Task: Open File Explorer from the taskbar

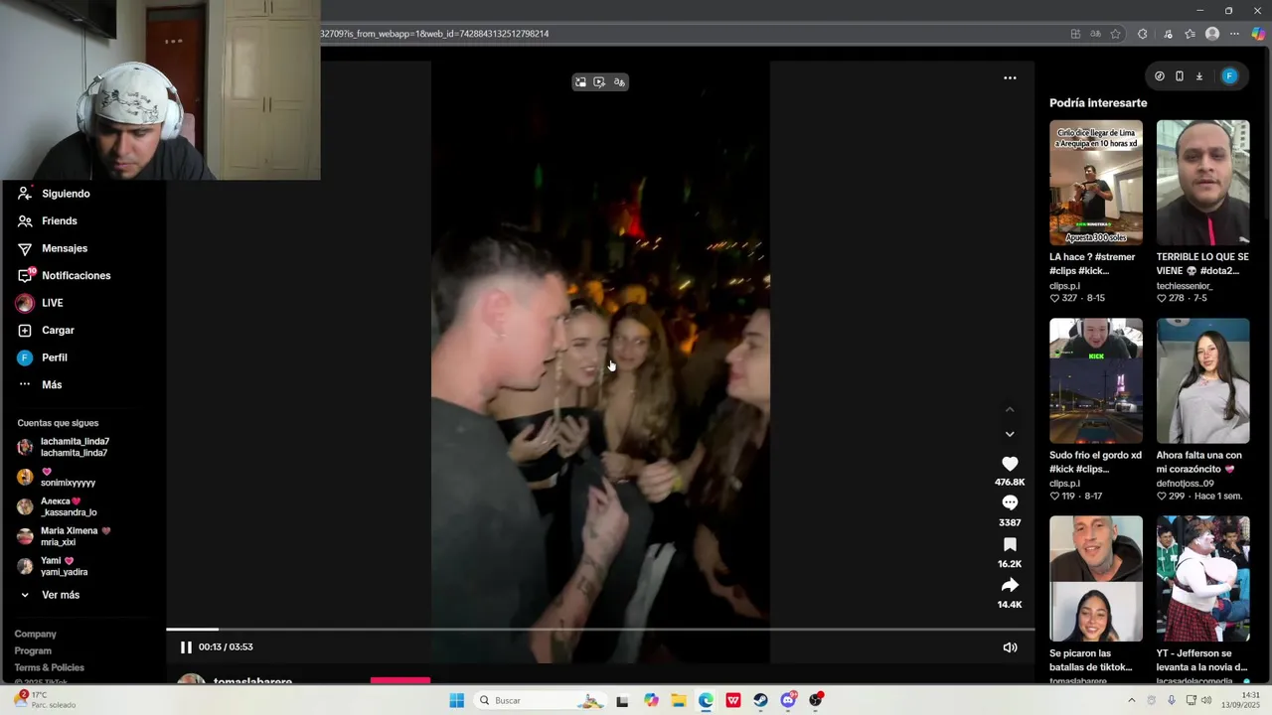Action: [679, 700]
